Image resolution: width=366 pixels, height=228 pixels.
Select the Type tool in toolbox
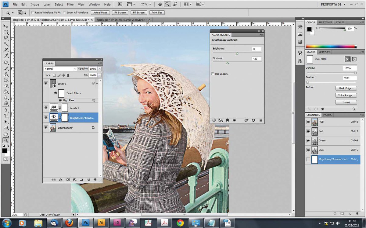point(6,116)
